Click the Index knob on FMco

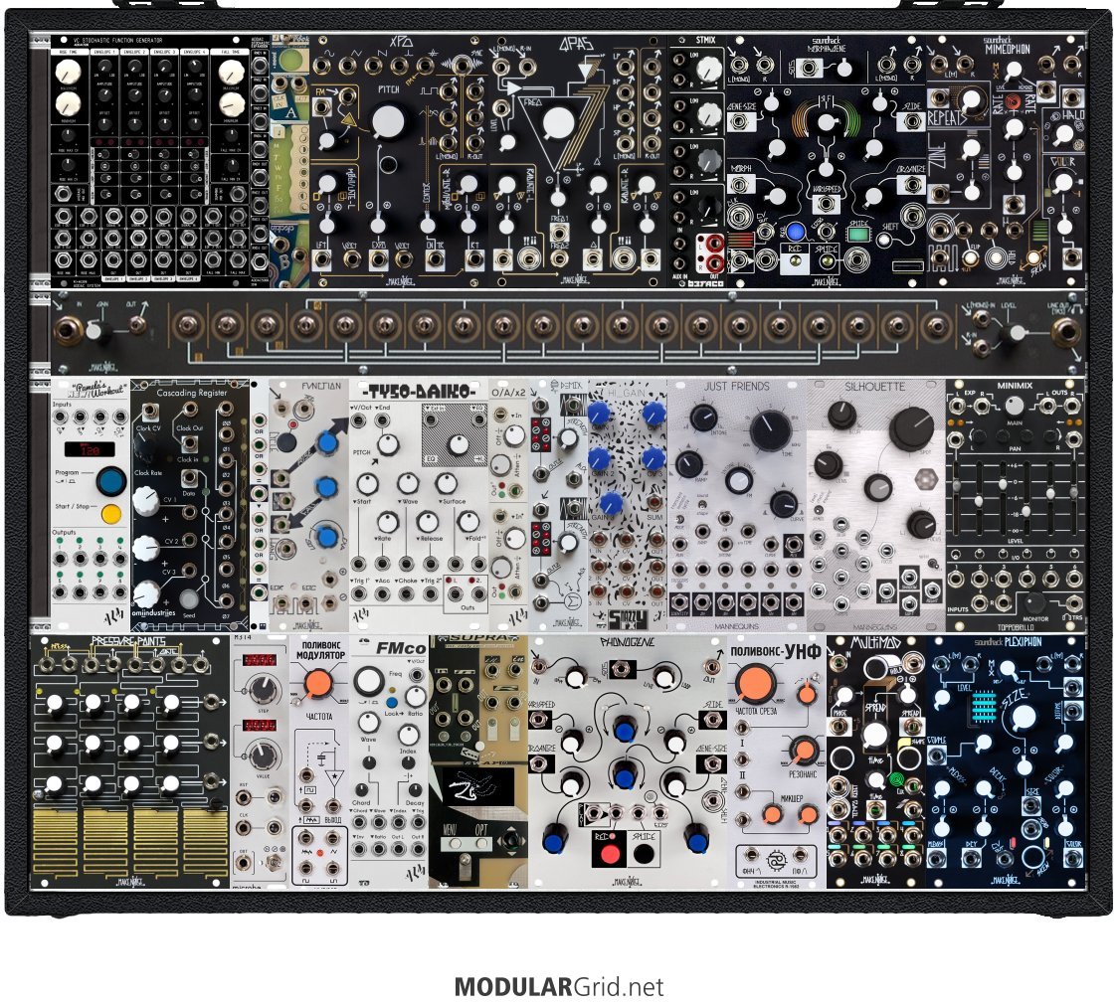tap(409, 734)
